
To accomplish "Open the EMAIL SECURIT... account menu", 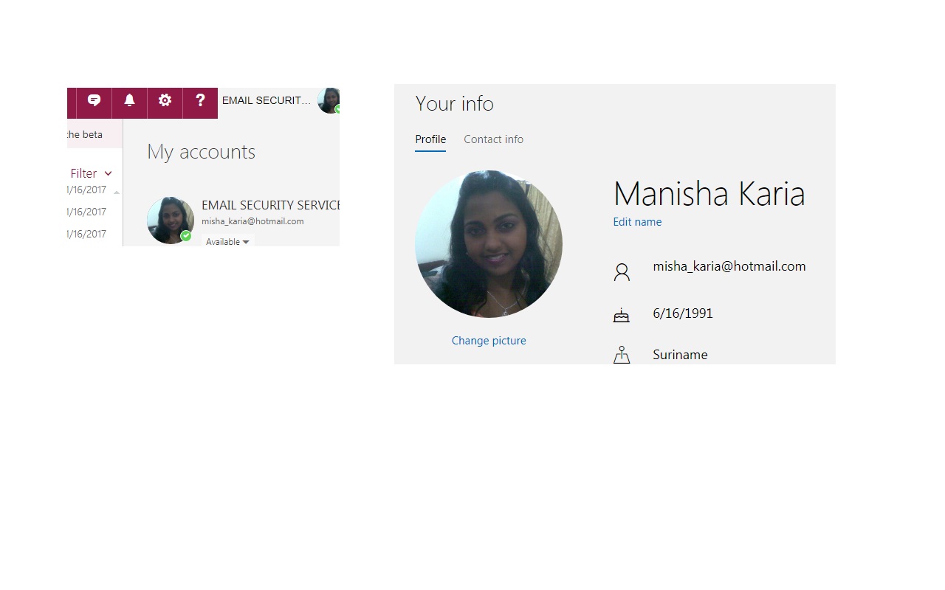I will click(267, 100).
